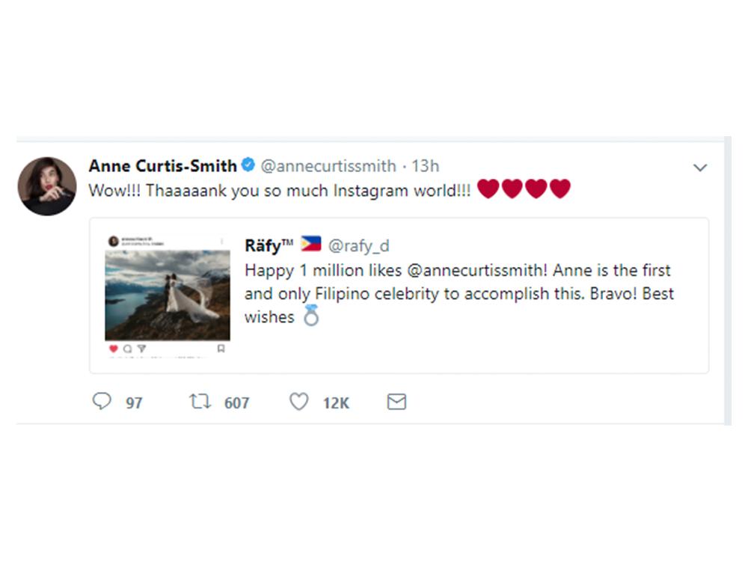Open the tweet options chevron dropdown
The height and width of the screenshot is (561, 748).
[700, 168]
